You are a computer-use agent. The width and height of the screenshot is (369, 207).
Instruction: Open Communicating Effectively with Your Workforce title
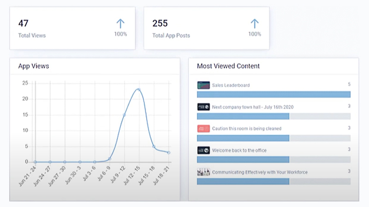pyautogui.click(x=259, y=172)
